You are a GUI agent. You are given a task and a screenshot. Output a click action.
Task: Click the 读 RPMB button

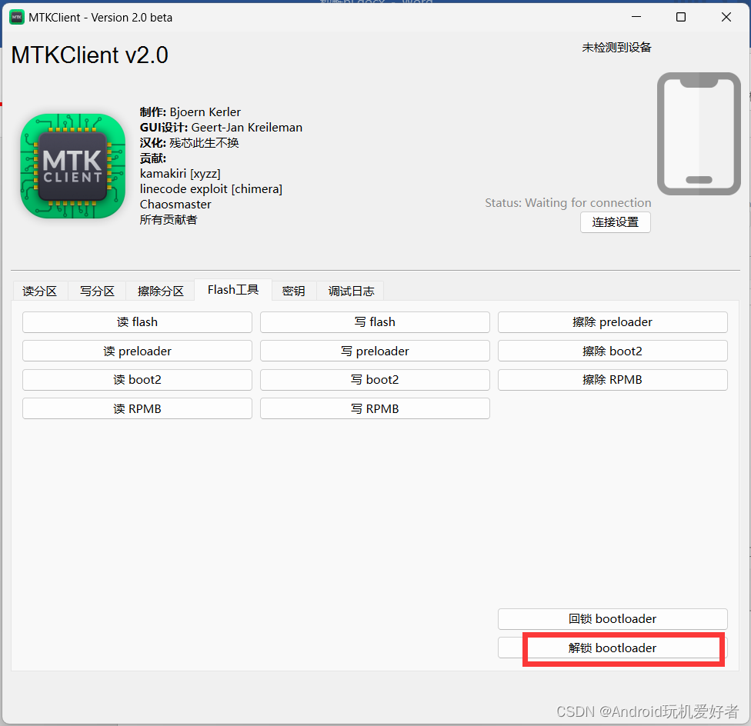tap(137, 408)
